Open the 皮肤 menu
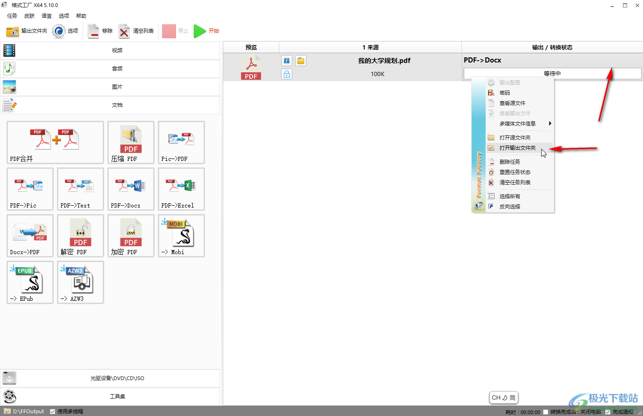 click(29, 16)
